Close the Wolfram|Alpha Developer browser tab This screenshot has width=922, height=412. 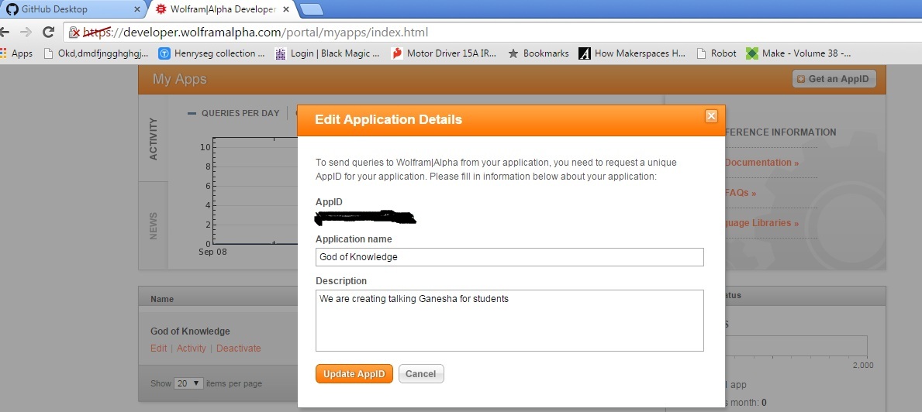[286, 9]
